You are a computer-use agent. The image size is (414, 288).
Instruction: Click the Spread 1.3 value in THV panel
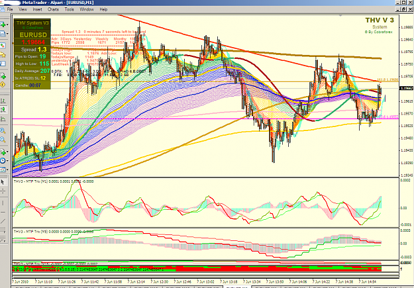coord(42,50)
